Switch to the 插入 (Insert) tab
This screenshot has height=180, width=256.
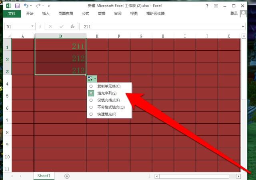46,14
